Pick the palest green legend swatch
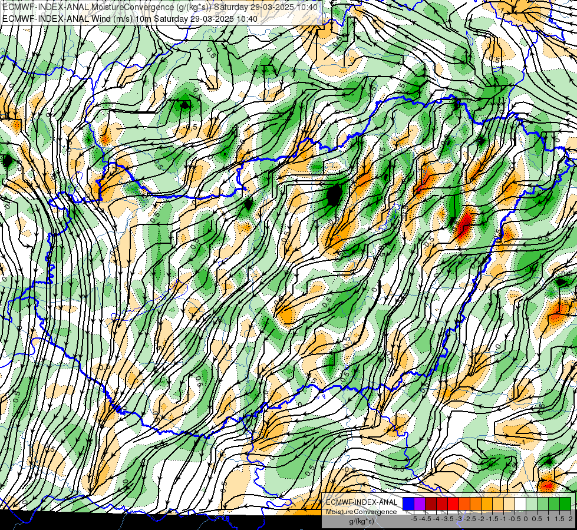 point(532,503)
